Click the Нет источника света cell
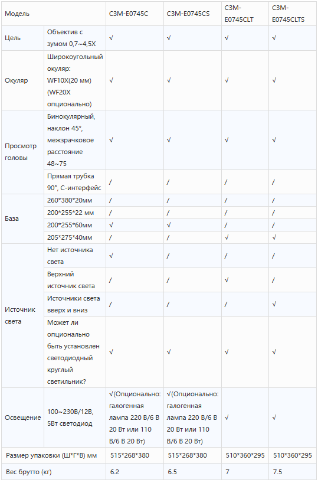This screenshot has width=318, height=486. (75, 256)
